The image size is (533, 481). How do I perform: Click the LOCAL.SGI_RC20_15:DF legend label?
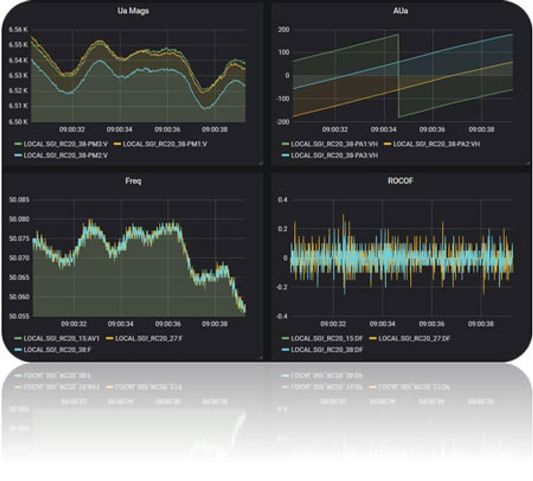tap(327, 339)
